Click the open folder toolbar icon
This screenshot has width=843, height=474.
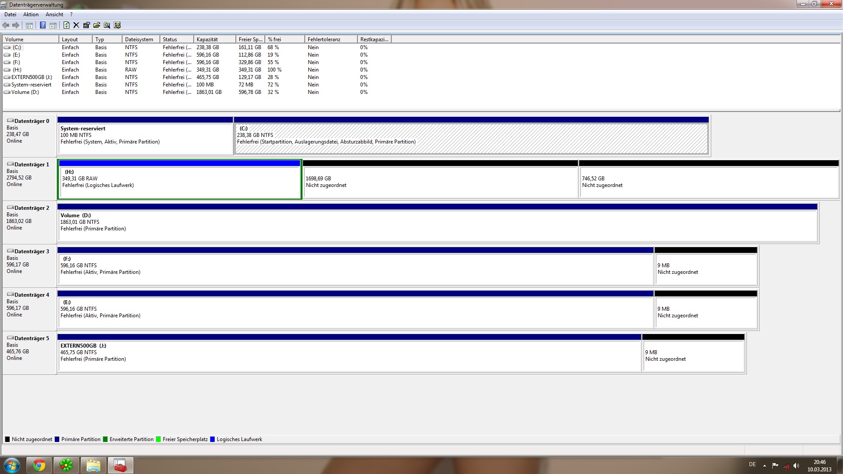click(x=97, y=25)
